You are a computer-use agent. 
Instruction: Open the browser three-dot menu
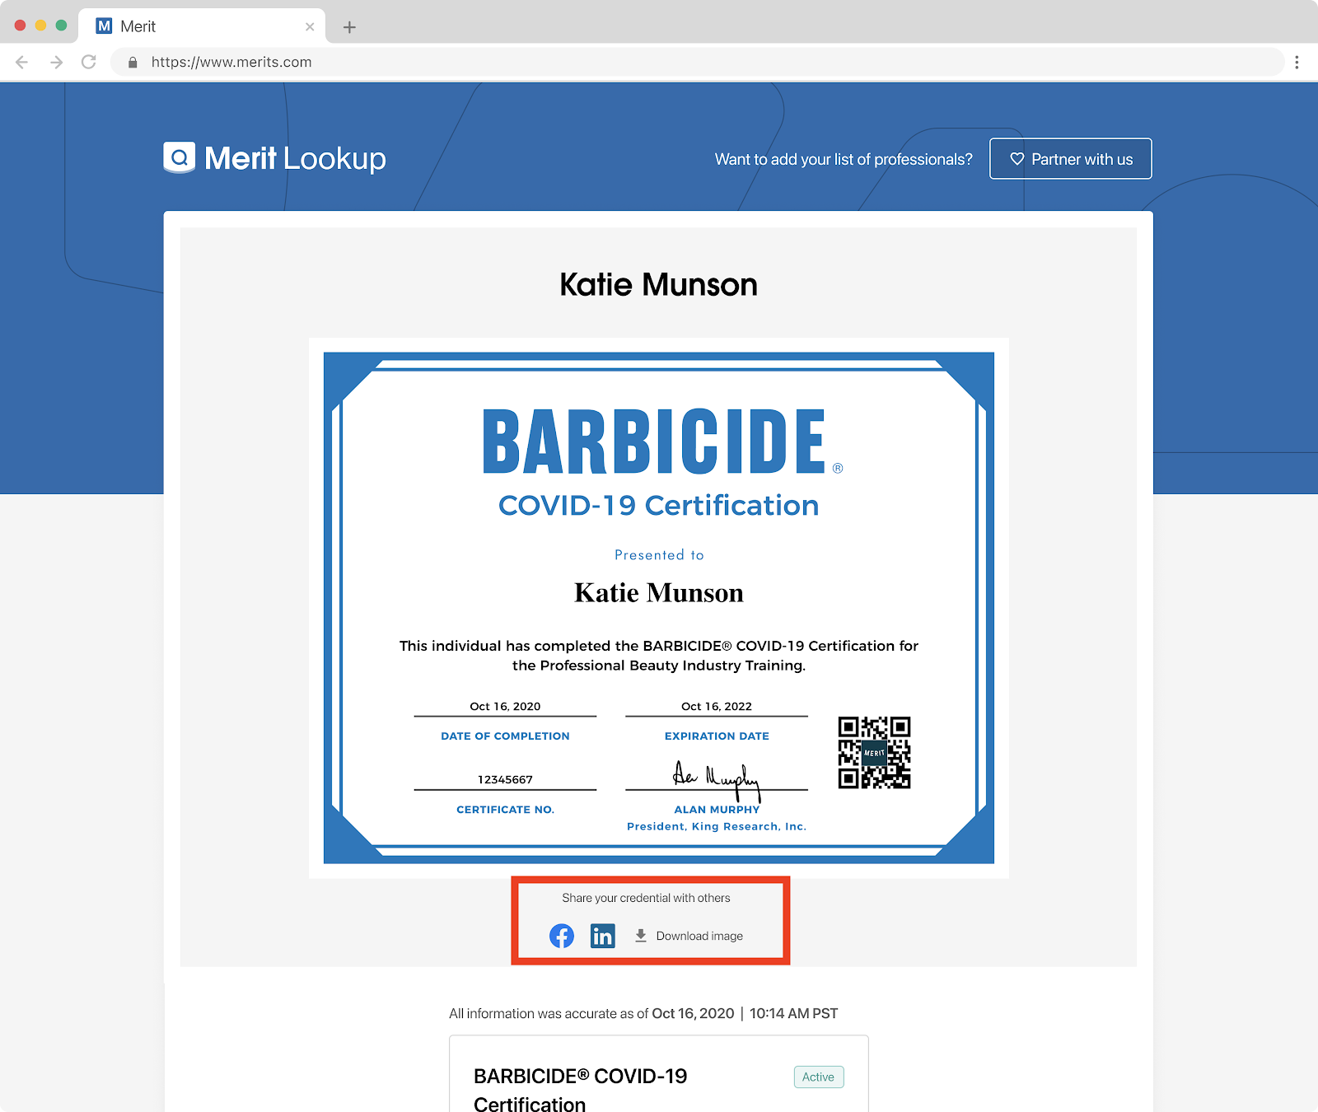point(1297,62)
